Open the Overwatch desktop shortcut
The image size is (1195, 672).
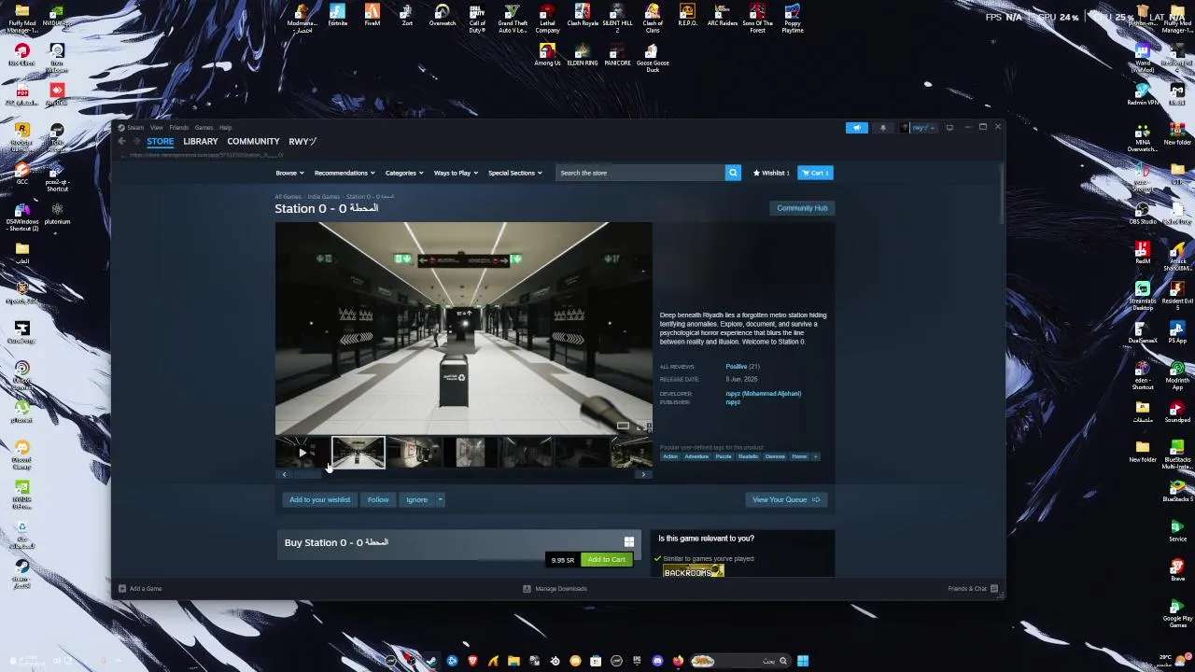(x=443, y=16)
